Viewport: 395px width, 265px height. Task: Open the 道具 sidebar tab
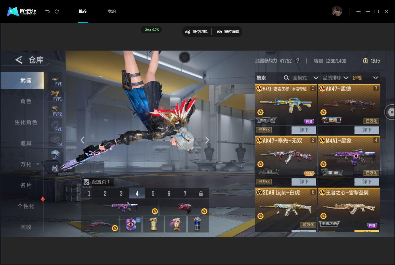tap(26, 143)
